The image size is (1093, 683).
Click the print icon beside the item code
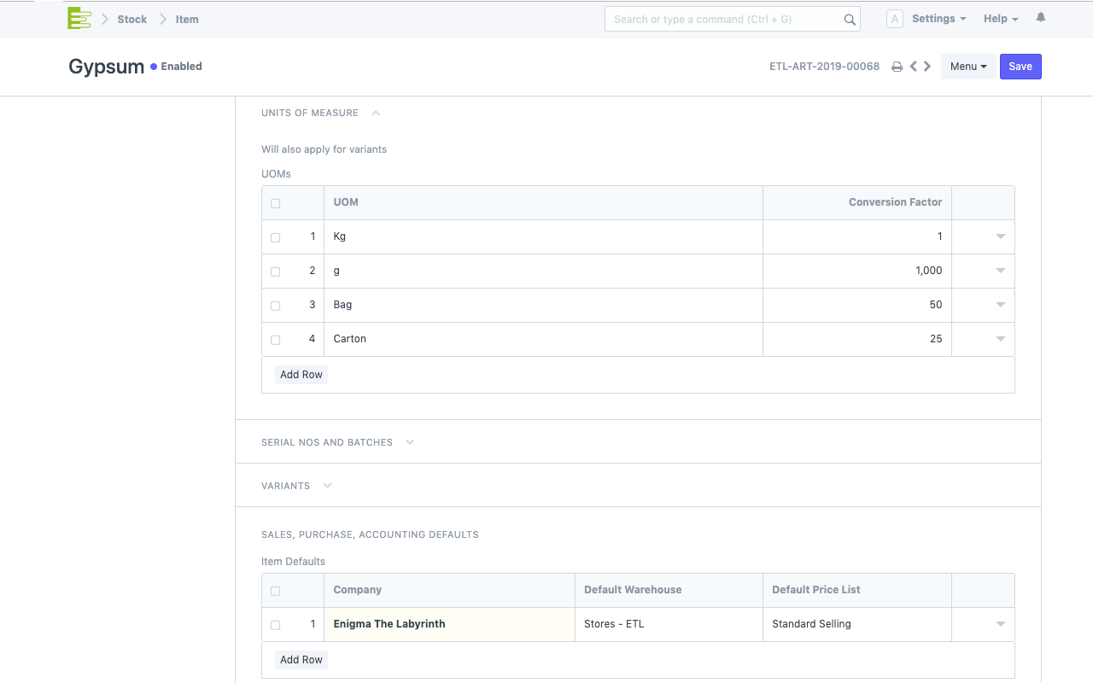(x=897, y=67)
